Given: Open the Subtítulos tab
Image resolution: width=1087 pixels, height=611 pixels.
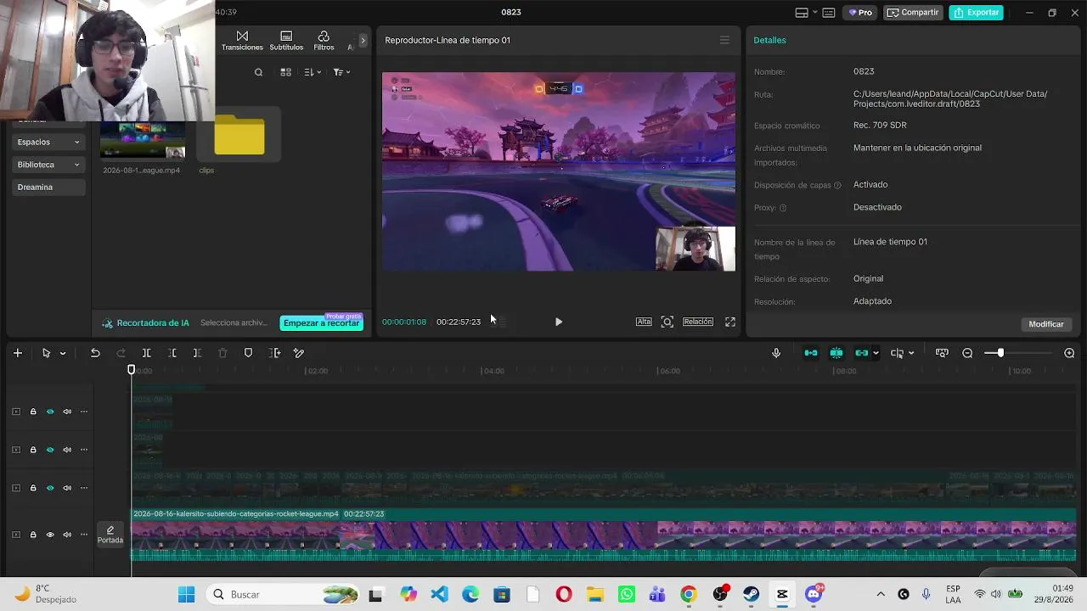Looking at the screenshot, I should [286, 41].
